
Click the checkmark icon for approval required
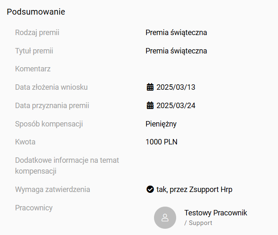click(150, 190)
